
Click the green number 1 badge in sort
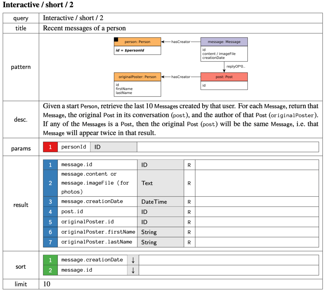click(x=50, y=260)
